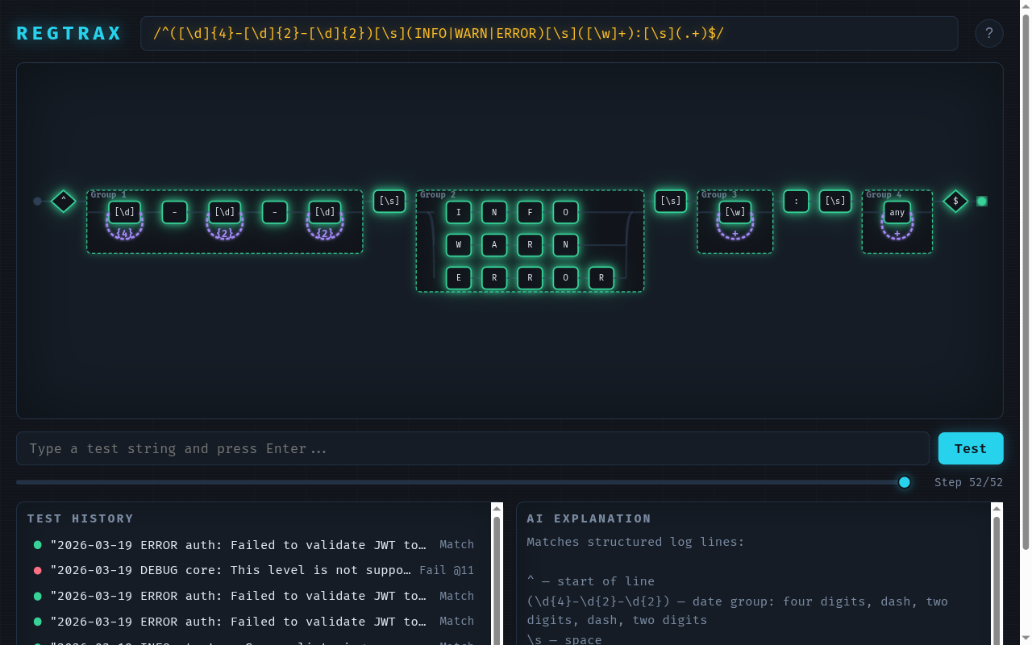Switch to the TEST HISTORY panel
The width and height of the screenshot is (1032, 645).
81,518
